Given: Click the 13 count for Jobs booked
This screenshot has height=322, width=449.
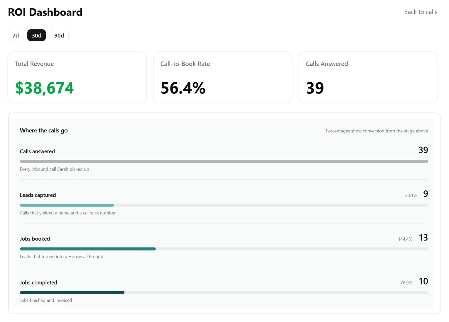Looking at the screenshot, I should point(423,237).
